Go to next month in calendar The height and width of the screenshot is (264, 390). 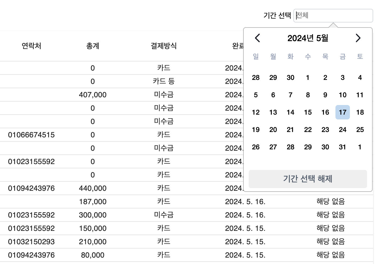(358, 38)
